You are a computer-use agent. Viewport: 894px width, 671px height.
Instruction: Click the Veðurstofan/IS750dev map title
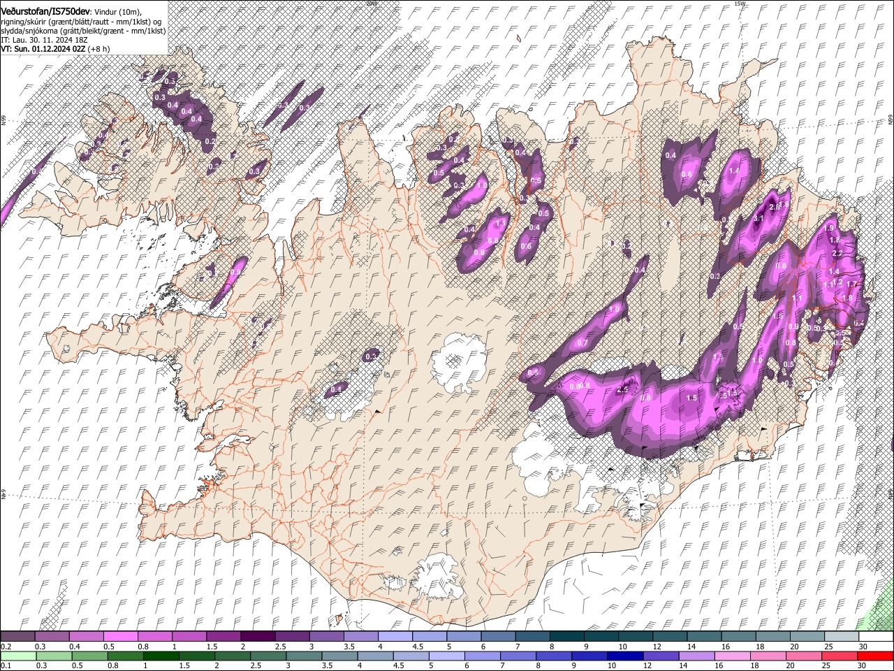[x=45, y=10]
